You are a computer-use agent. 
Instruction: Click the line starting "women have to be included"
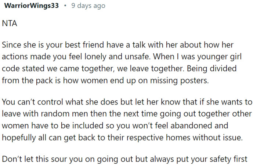point(115,126)
